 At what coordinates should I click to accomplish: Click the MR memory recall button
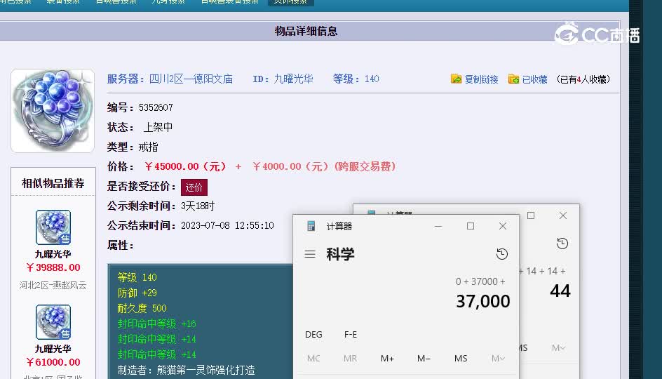point(351,359)
